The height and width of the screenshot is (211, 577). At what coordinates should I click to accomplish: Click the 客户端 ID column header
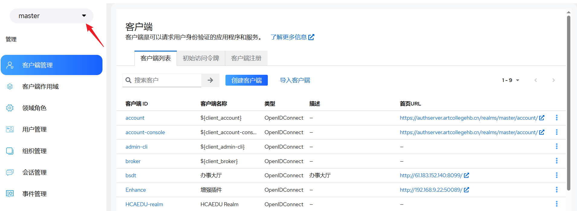pyautogui.click(x=137, y=104)
